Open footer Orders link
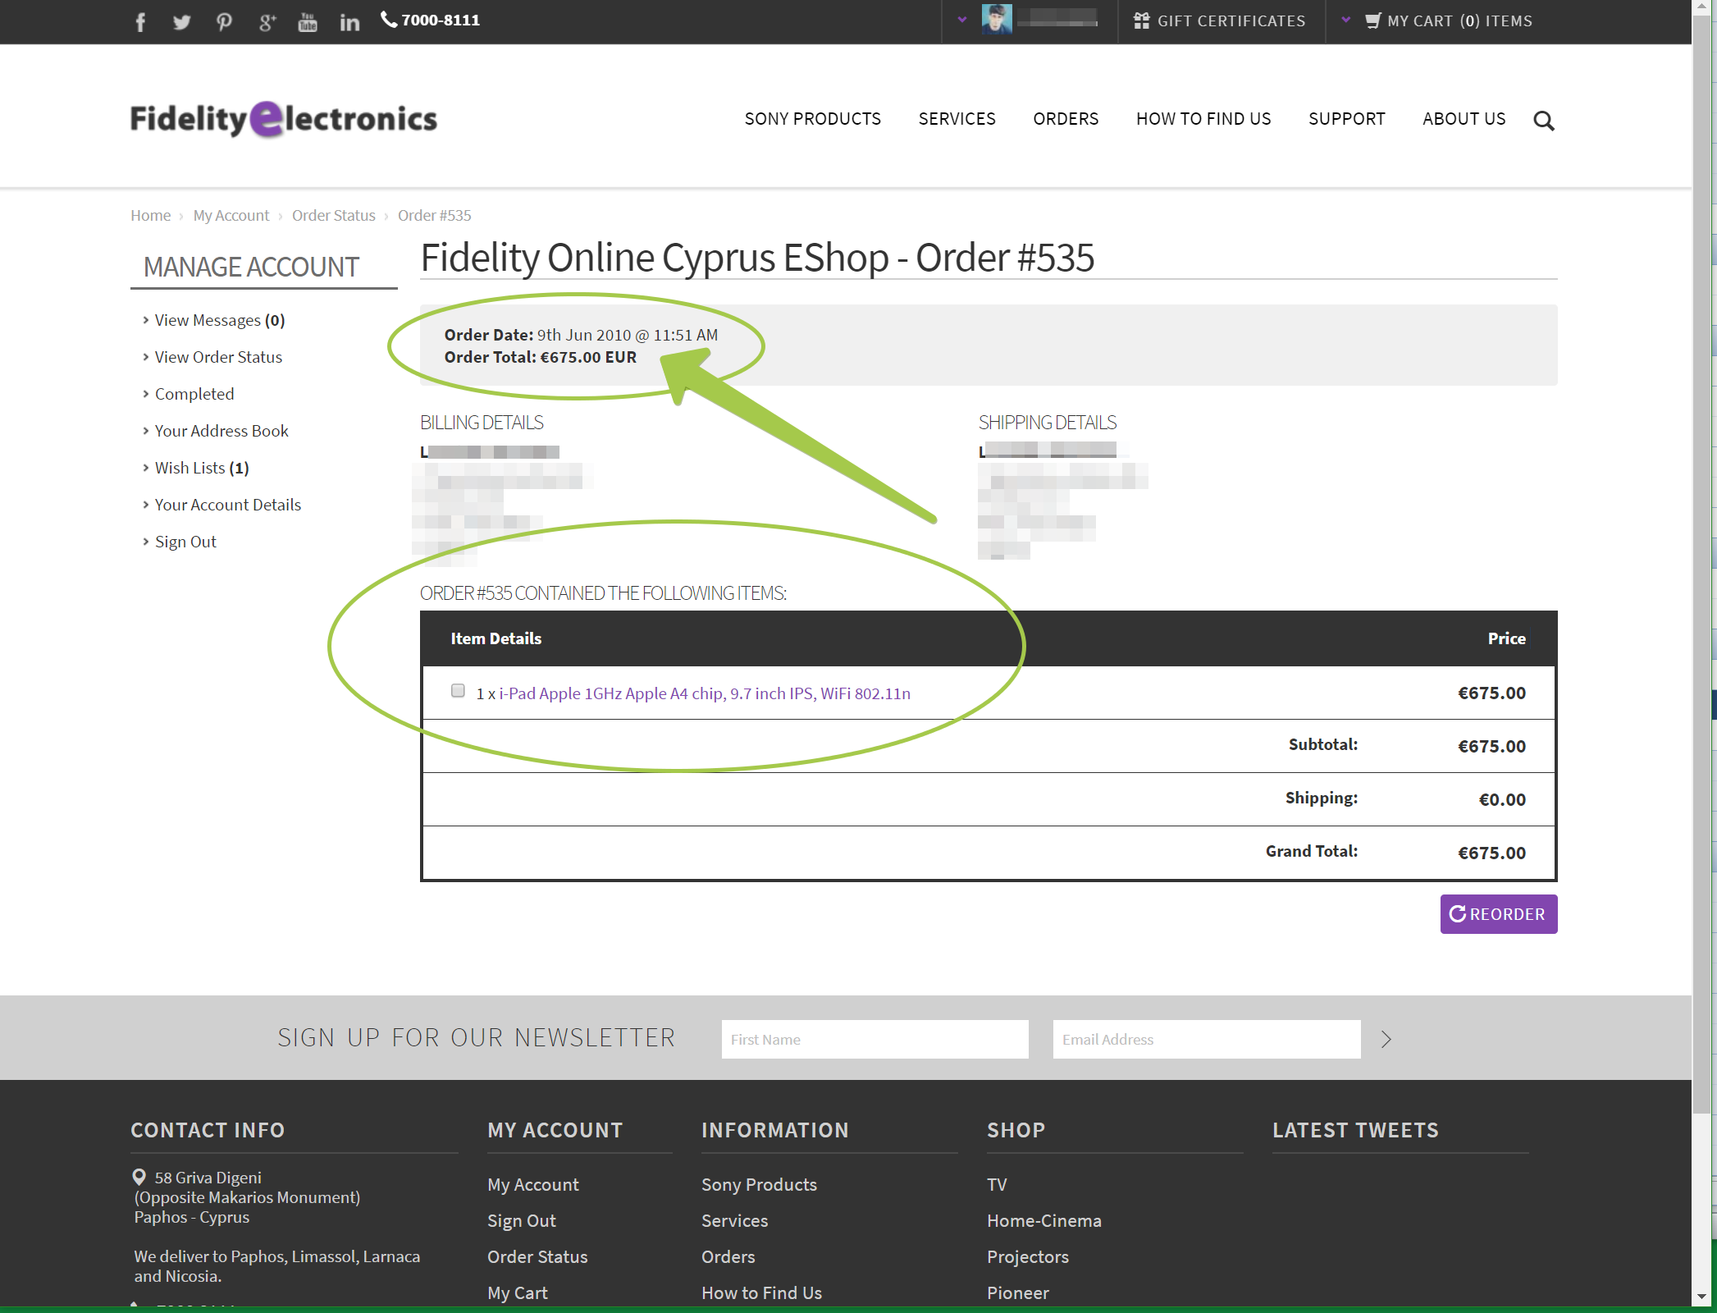This screenshot has height=1313, width=1717. pos(728,1256)
